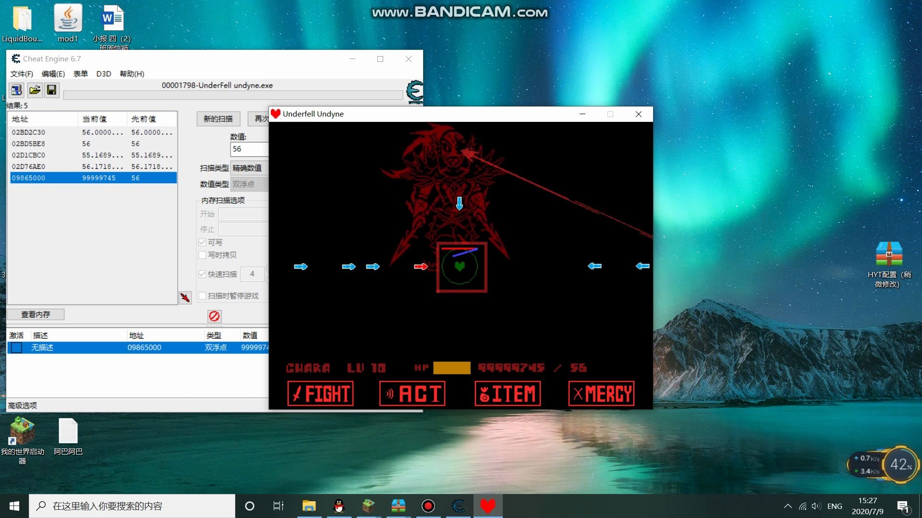Click the ENG language indicator in tray
The width and height of the screenshot is (922, 518).
coord(835,506)
